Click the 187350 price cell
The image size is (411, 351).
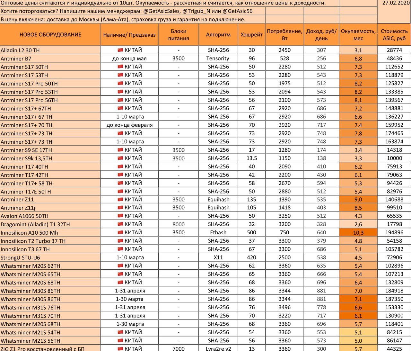[394, 299]
